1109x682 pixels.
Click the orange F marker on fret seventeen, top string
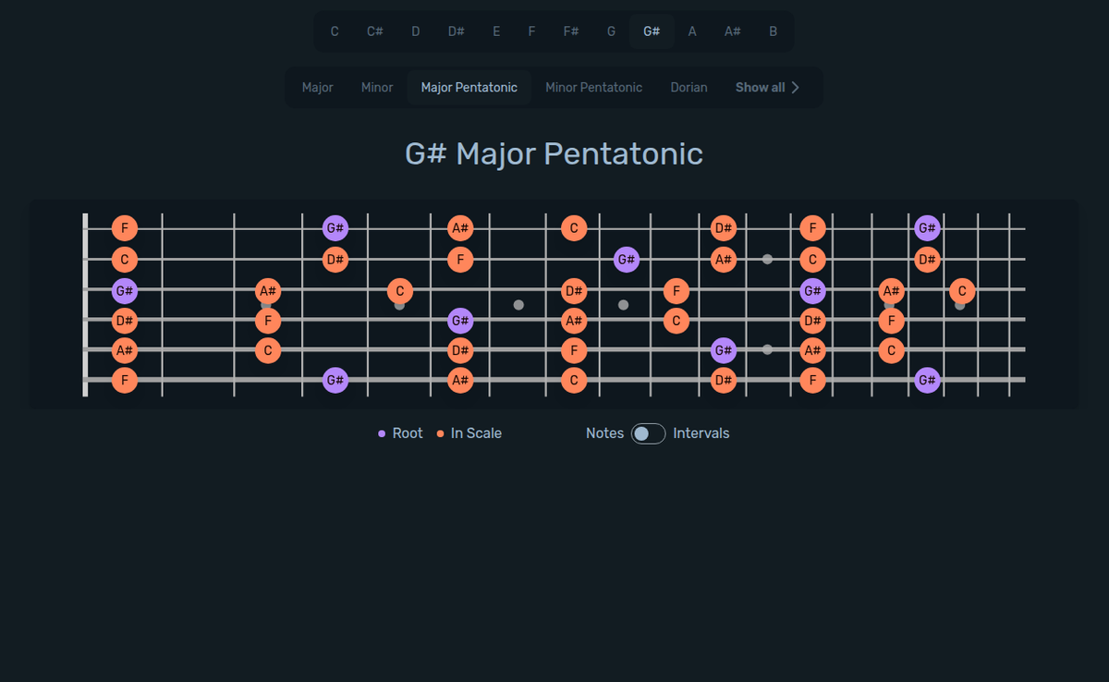(812, 228)
